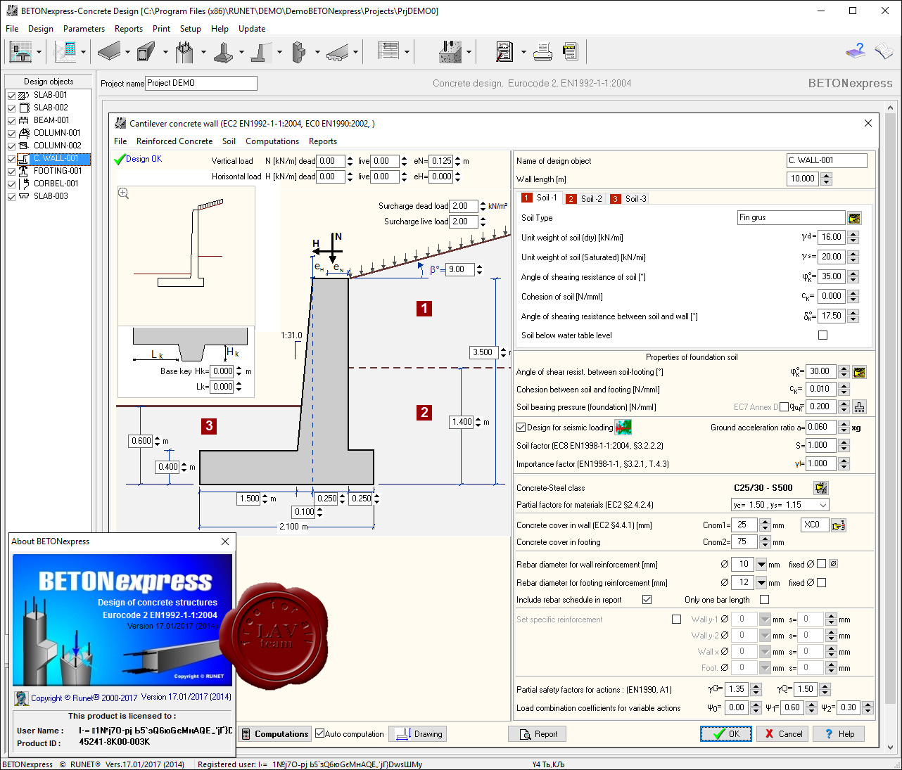The width and height of the screenshot is (902, 770).
Task: Open Help from the dialog button
Action: 839,734
